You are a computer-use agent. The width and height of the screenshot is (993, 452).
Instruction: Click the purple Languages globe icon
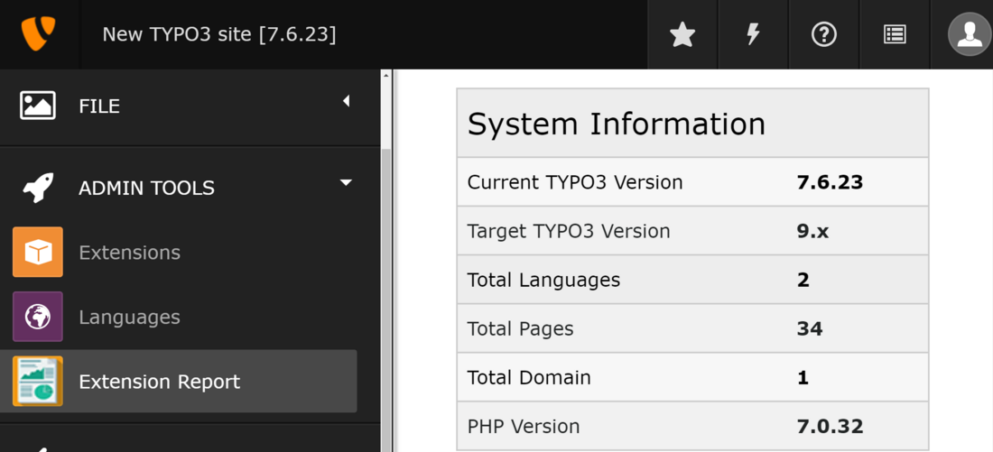(x=38, y=317)
